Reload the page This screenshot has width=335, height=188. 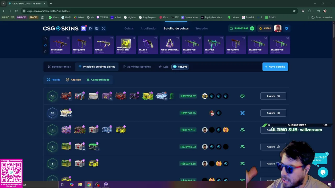click(x=16, y=11)
